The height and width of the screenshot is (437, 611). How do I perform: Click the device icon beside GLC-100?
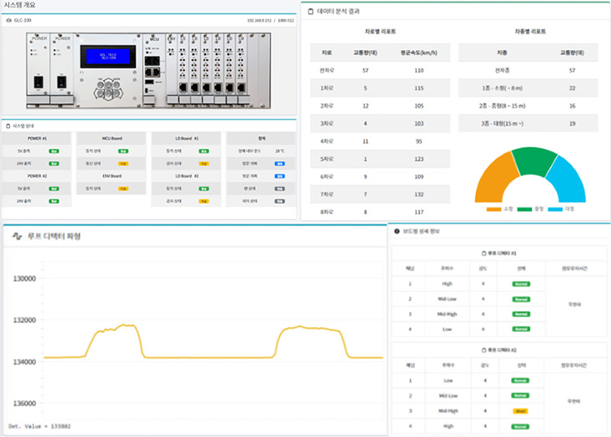9,20
